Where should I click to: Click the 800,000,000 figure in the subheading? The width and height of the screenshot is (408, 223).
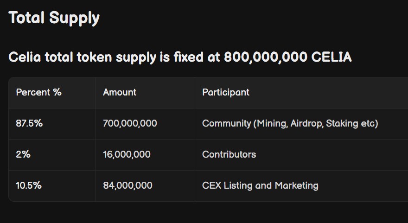pyautogui.click(x=265, y=57)
